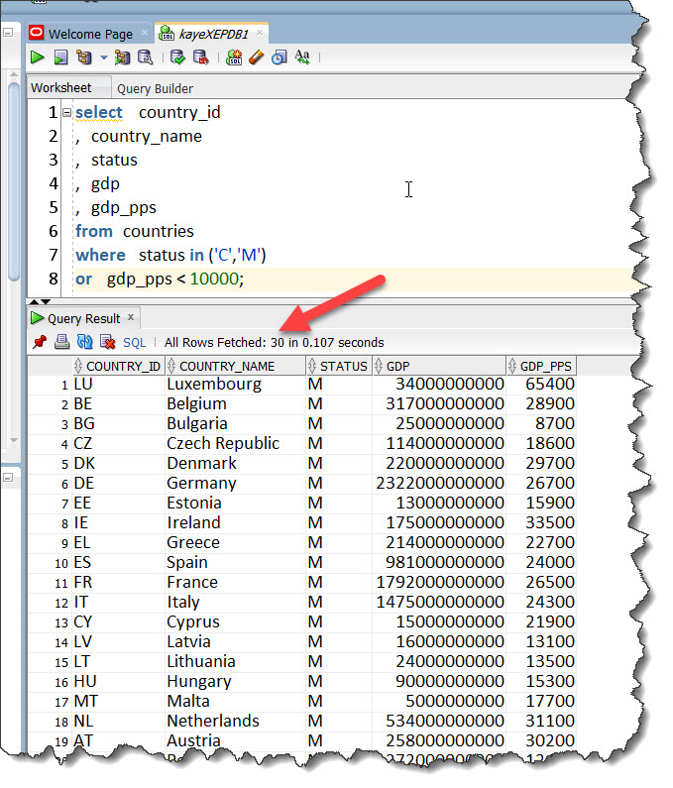The width and height of the screenshot is (673, 788).
Task: Clear the worksheet with the eraser icon
Action: point(257,57)
